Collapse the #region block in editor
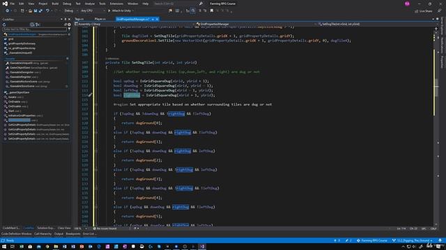This screenshot has width=446, height=250. [x=96, y=105]
